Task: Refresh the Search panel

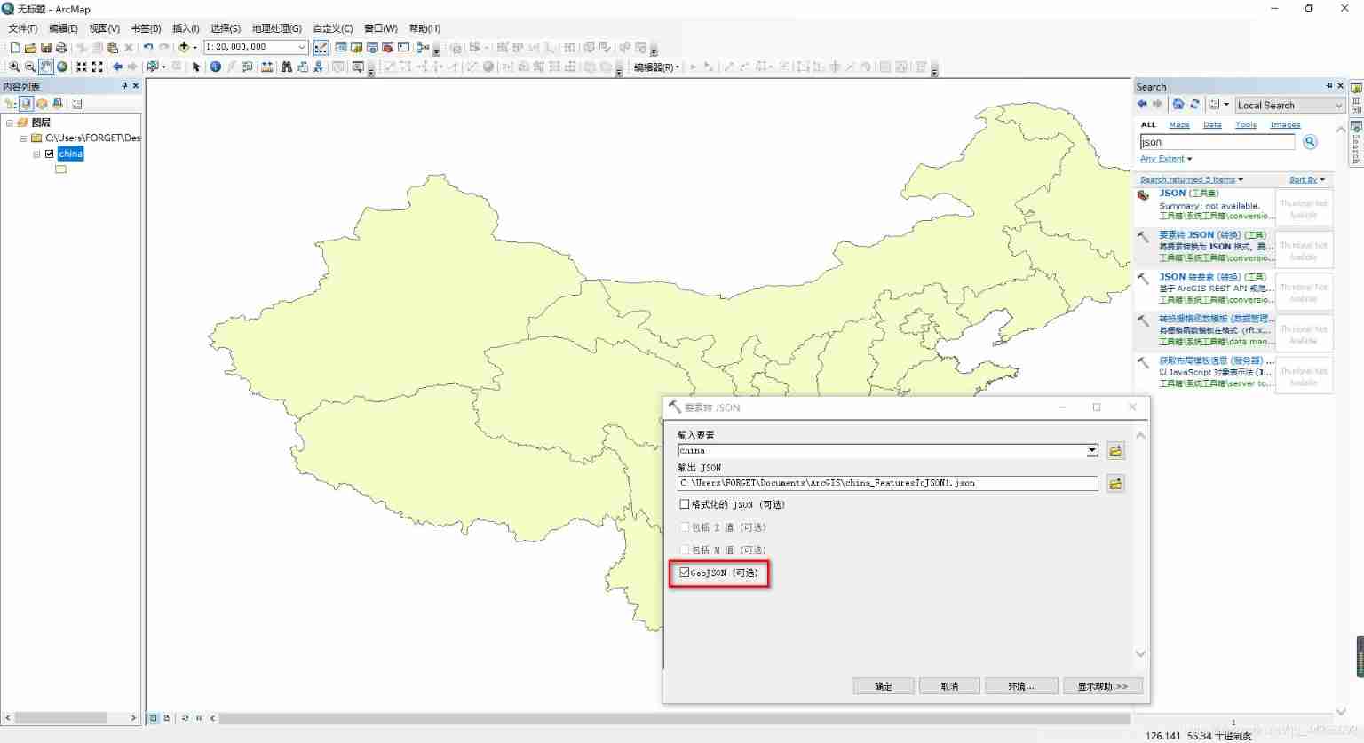Action: [x=1195, y=105]
